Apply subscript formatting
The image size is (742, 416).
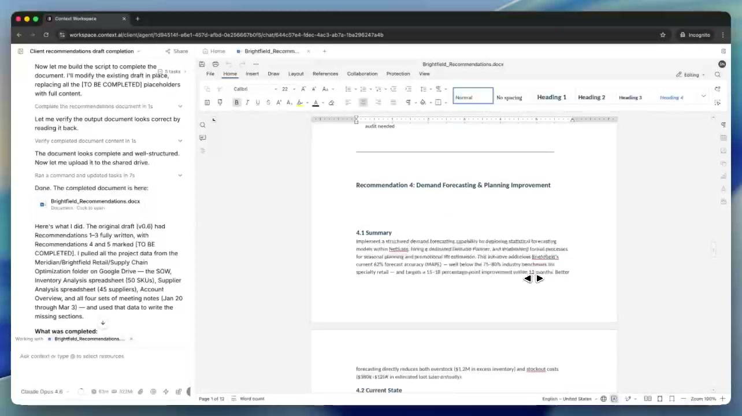(288, 102)
